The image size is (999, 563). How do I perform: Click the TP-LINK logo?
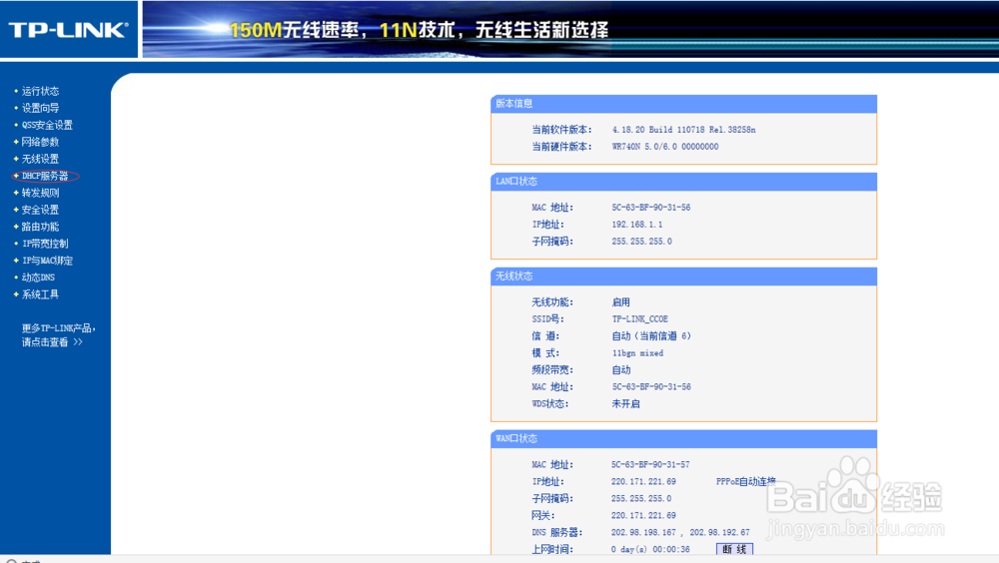coord(68,30)
